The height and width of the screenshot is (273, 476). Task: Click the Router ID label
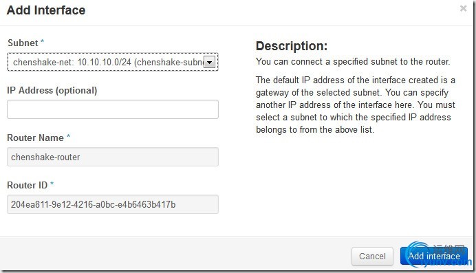pyautogui.click(x=27, y=185)
